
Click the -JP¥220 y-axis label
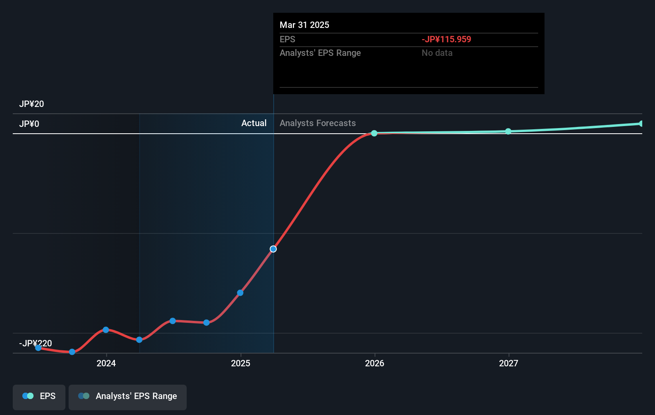pyautogui.click(x=36, y=344)
